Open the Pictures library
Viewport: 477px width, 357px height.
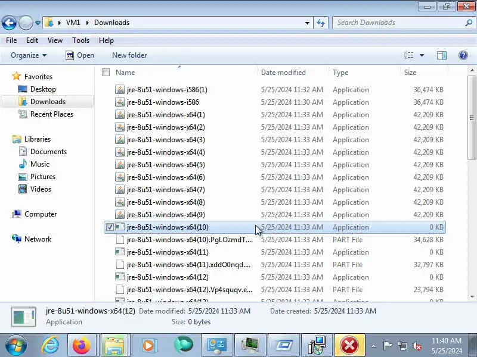click(37, 177)
